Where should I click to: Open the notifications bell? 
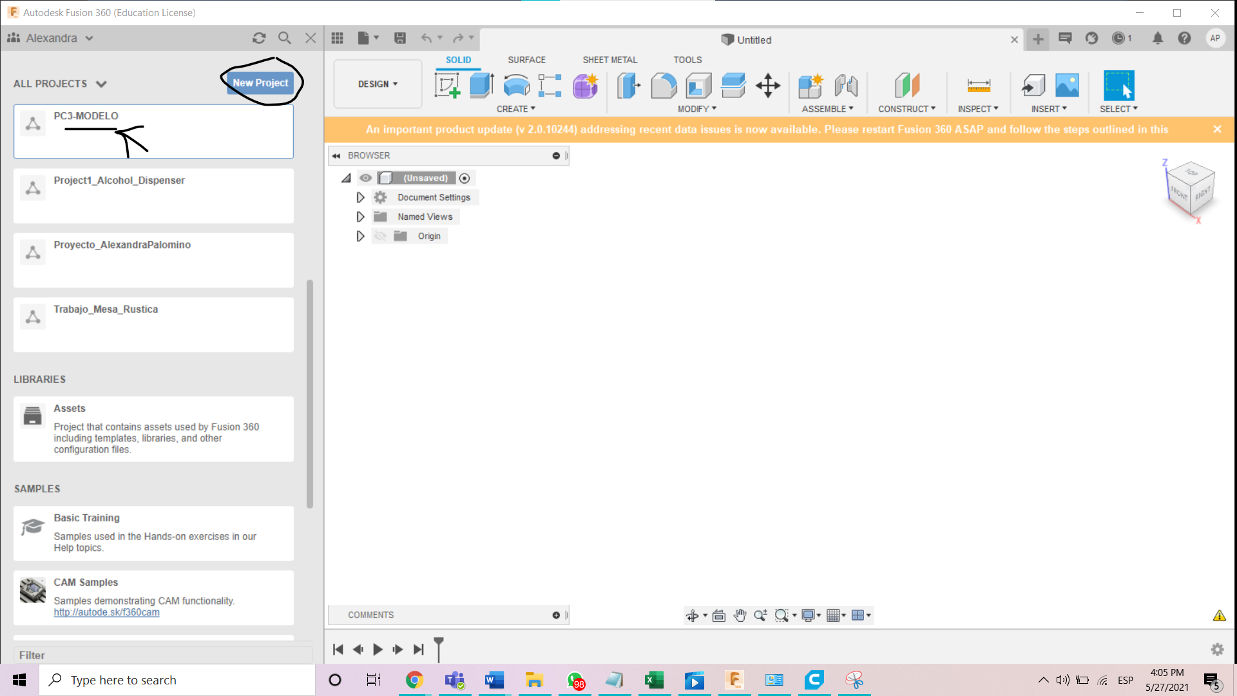[1158, 38]
